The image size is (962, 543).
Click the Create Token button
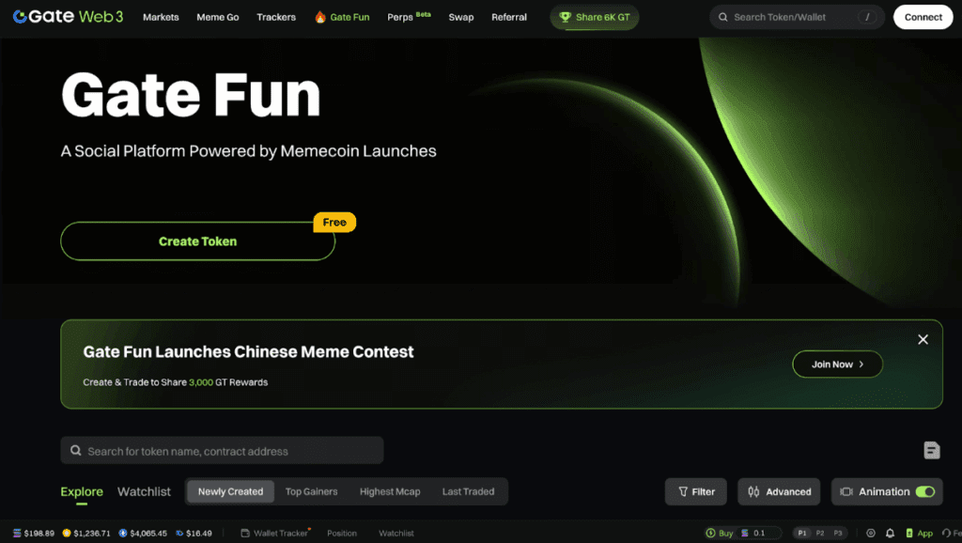pos(197,241)
